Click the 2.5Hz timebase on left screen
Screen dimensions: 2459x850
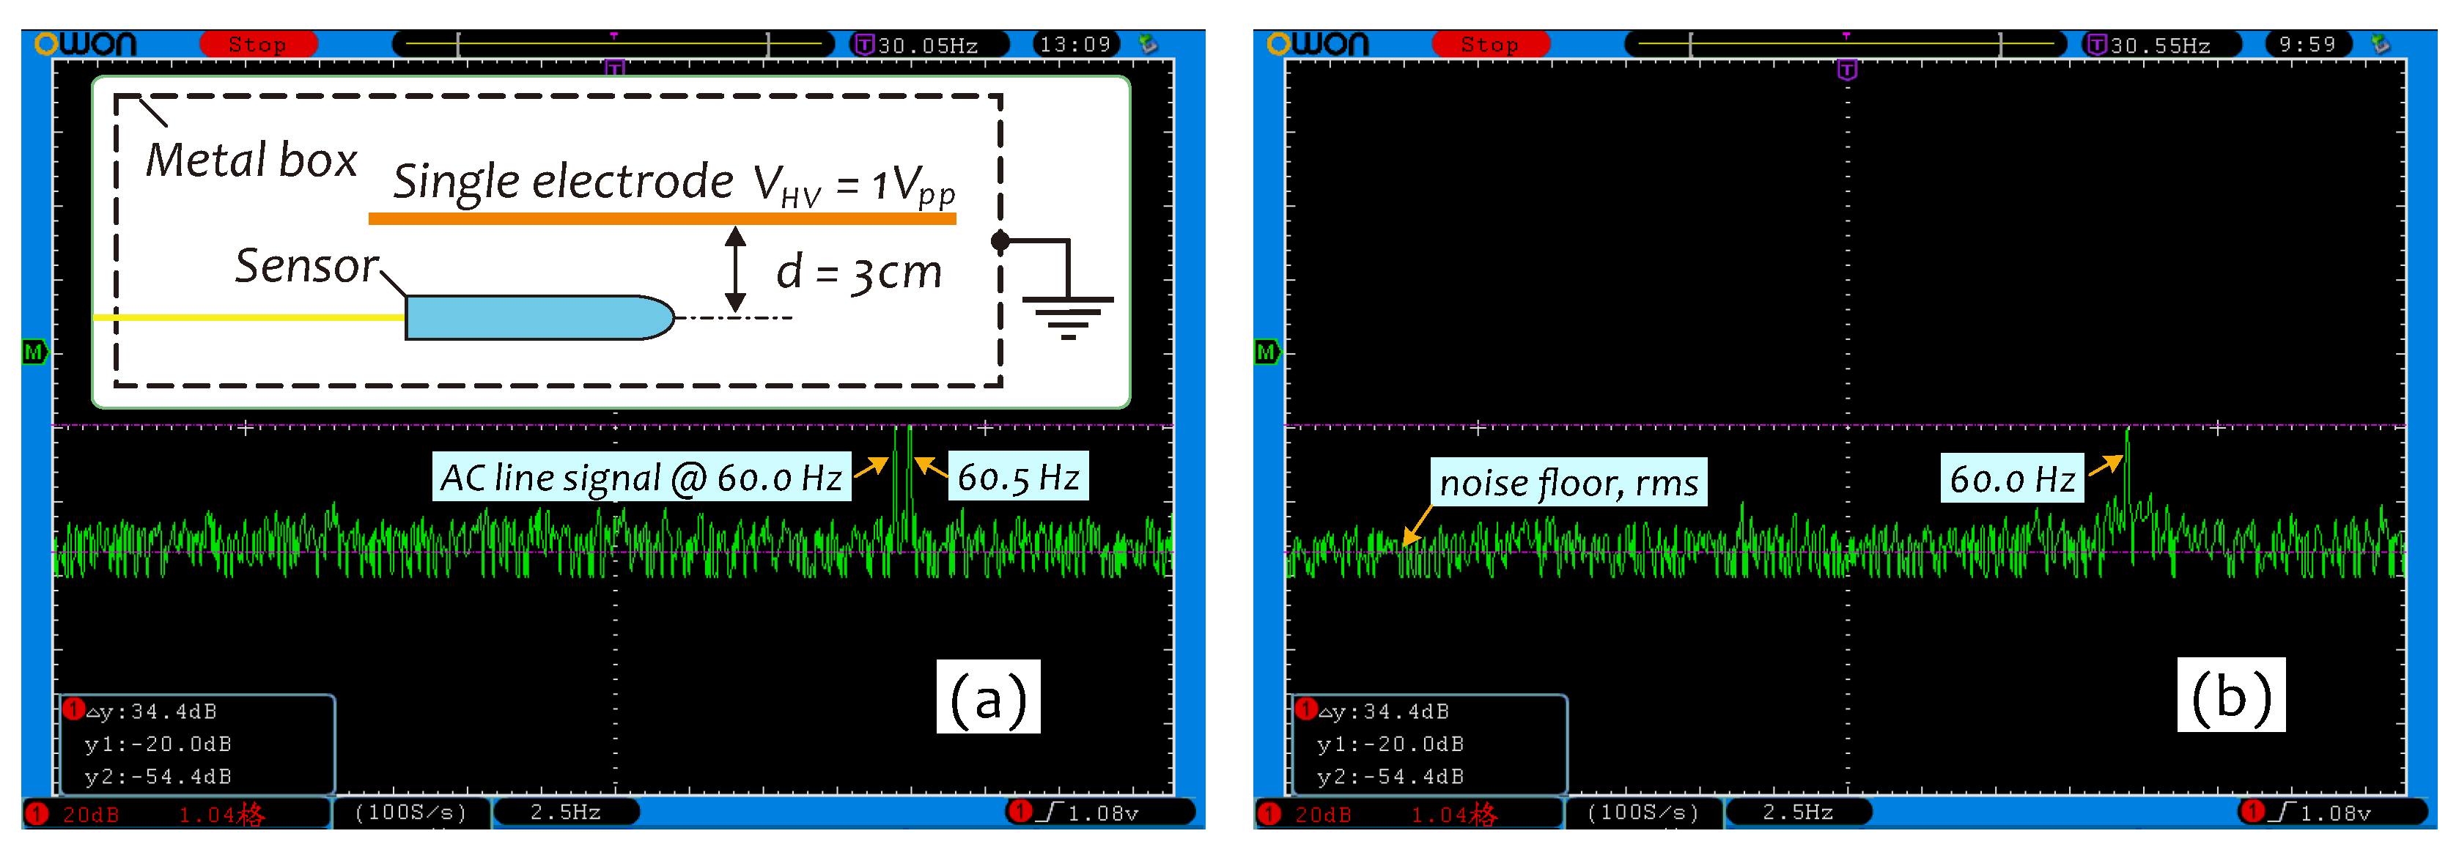(x=565, y=812)
